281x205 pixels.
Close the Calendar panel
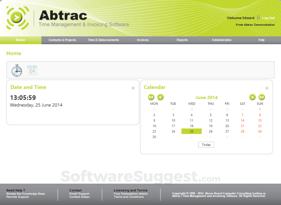(x=267, y=88)
